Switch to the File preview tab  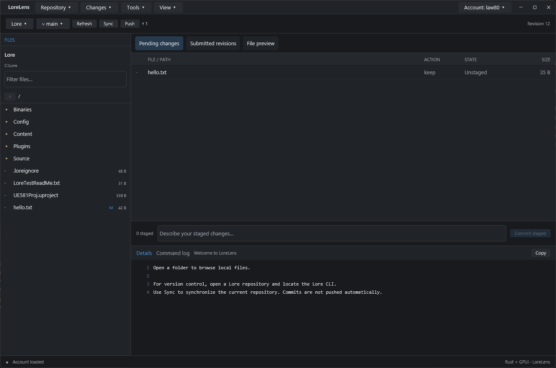(260, 43)
